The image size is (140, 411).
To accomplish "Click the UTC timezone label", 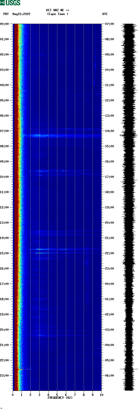I will tap(105, 14).
